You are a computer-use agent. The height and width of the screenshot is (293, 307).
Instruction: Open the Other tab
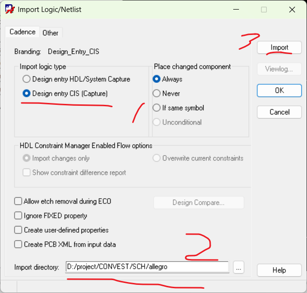click(50, 33)
